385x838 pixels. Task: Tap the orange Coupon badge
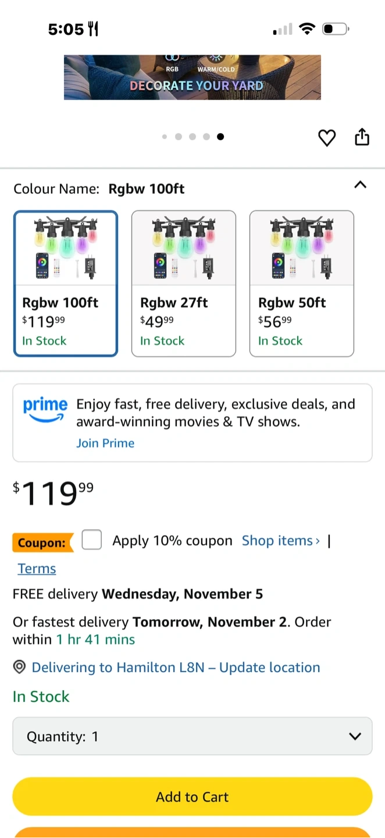pyautogui.click(x=42, y=543)
